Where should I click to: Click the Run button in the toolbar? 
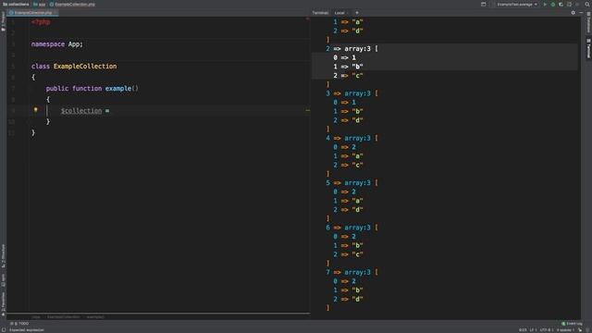tap(545, 4)
